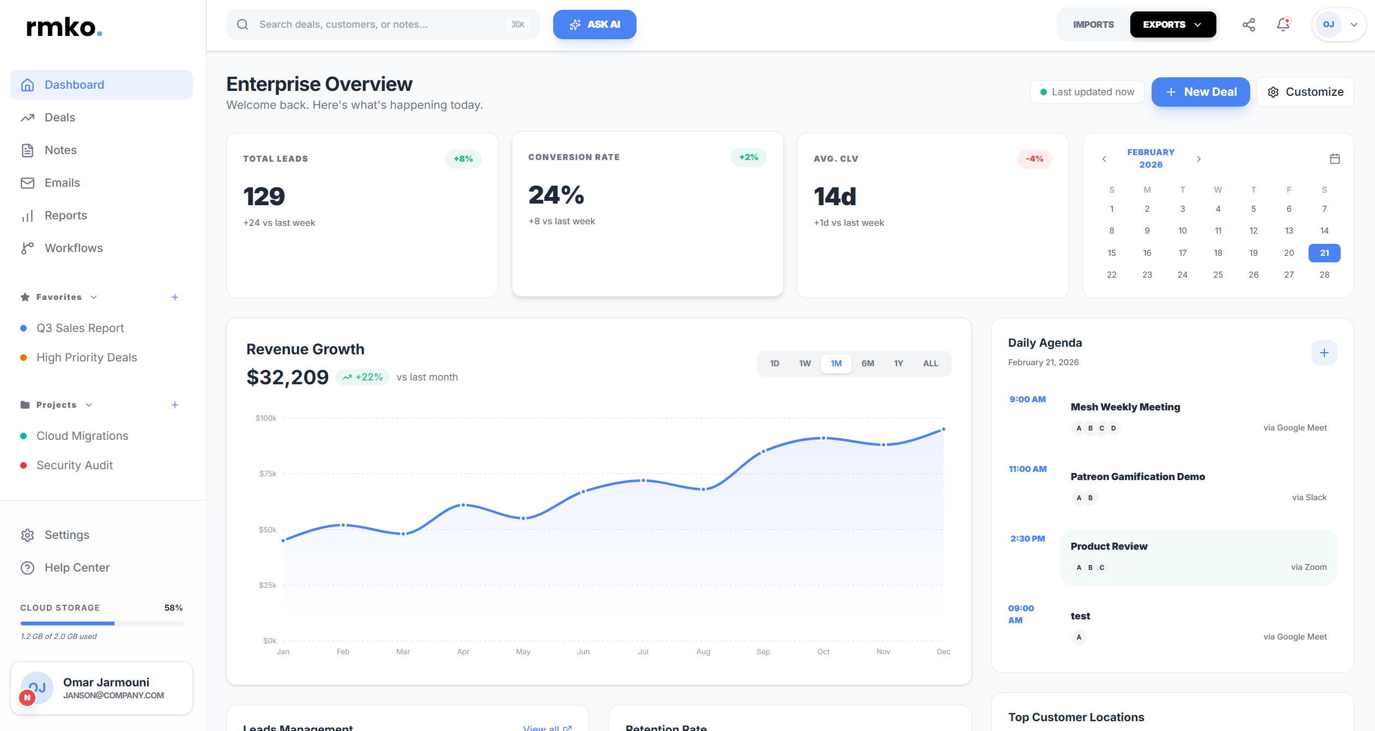Switch chart range to ALL
The width and height of the screenshot is (1375, 731).
coord(930,364)
